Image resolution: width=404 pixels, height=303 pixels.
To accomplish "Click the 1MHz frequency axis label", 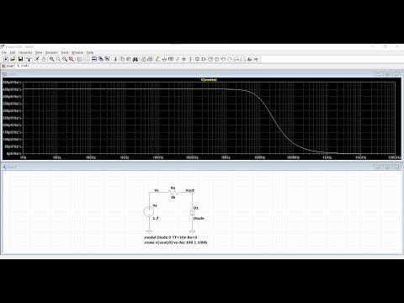I will pos(226,157).
